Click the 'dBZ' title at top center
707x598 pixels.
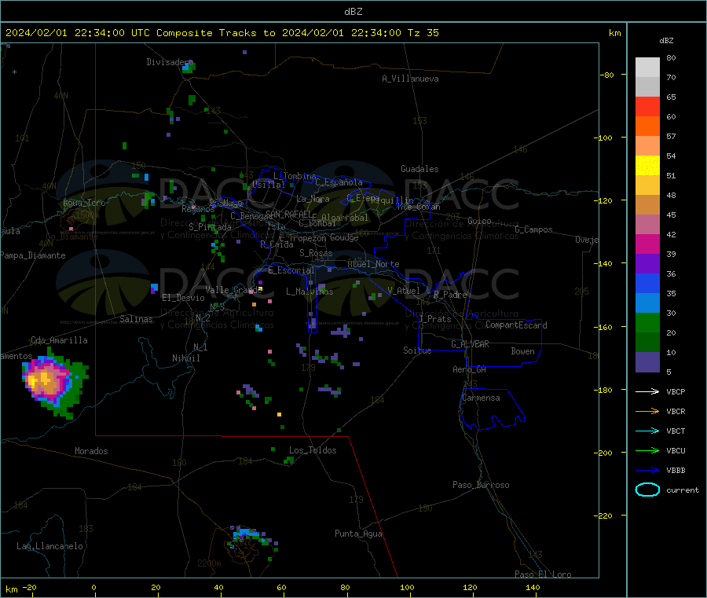click(353, 12)
